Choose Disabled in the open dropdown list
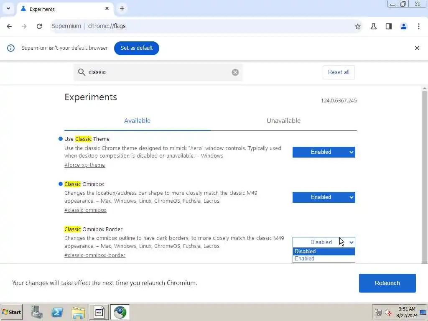 [324, 251]
